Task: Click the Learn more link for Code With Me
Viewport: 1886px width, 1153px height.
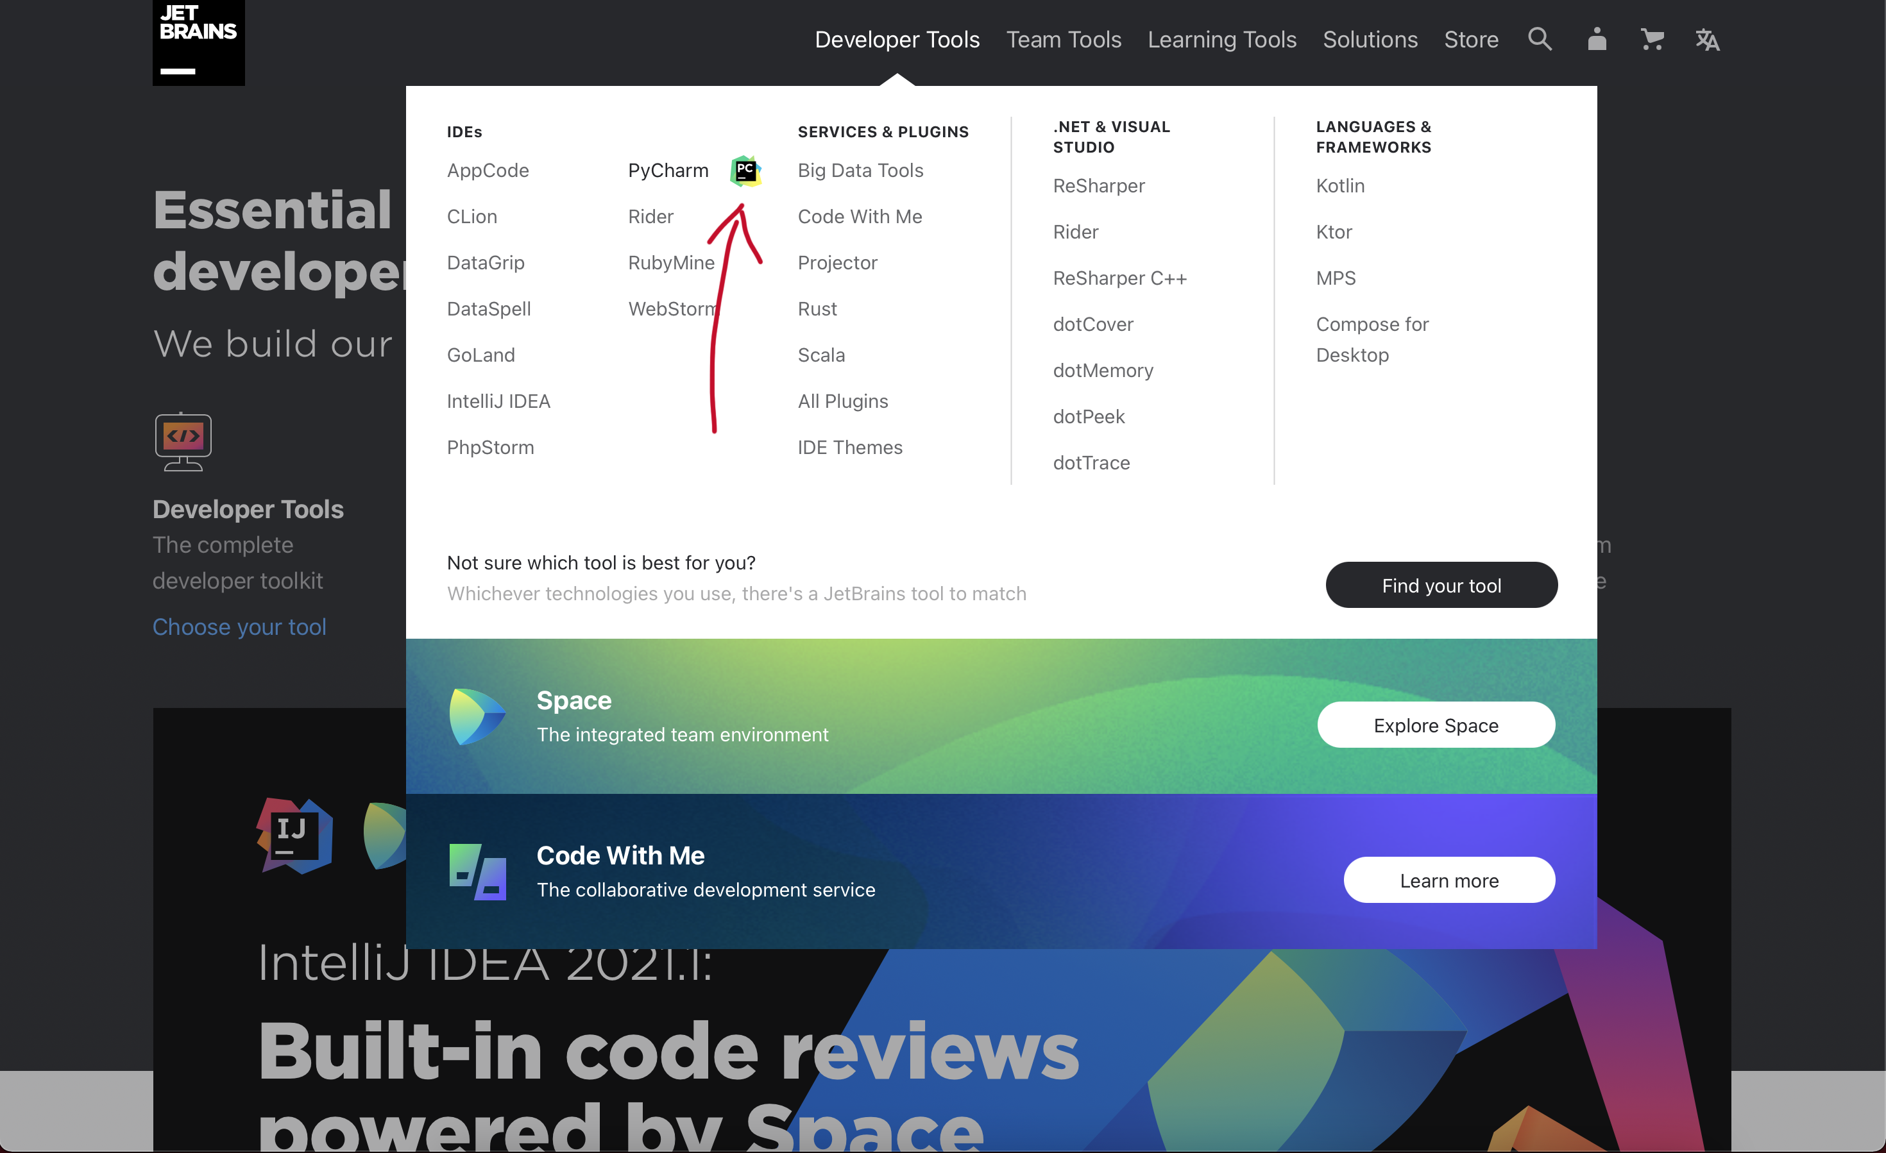Action: tap(1450, 880)
